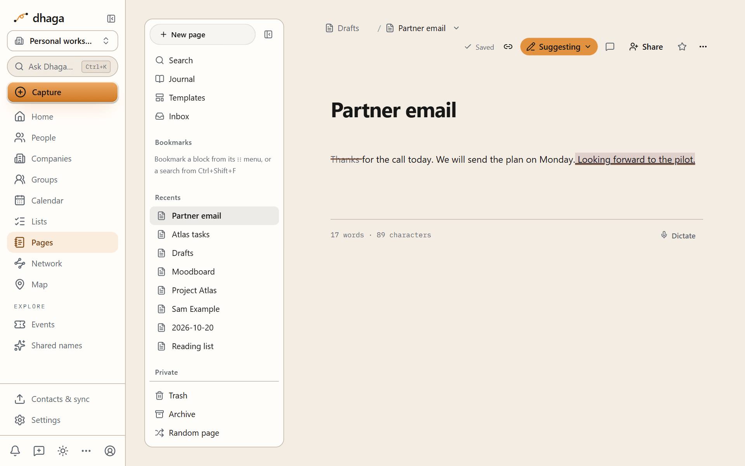Collapse the pages panel via the icon beside New page
Viewport: 745px width, 466px height.
[268, 35]
